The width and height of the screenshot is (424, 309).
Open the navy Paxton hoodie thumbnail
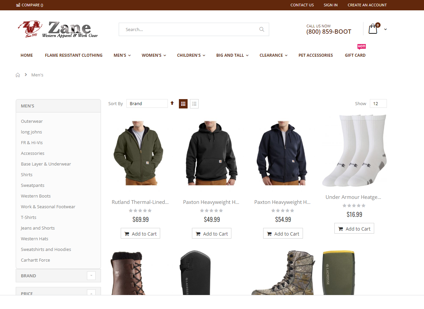pyautogui.click(x=283, y=153)
